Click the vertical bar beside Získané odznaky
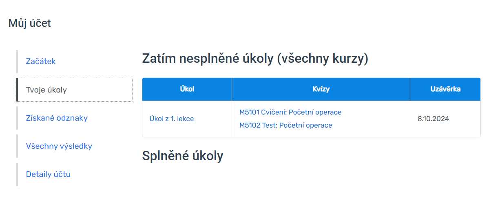Image resolution: width=491 pixels, height=205 pixels. (x=17, y=118)
